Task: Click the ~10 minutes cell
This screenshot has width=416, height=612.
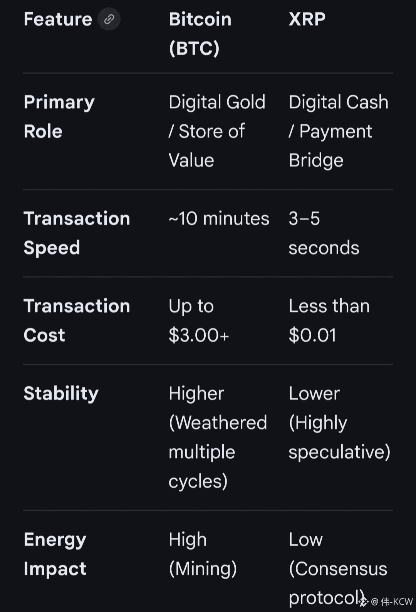Action: (x=219, y=219)
